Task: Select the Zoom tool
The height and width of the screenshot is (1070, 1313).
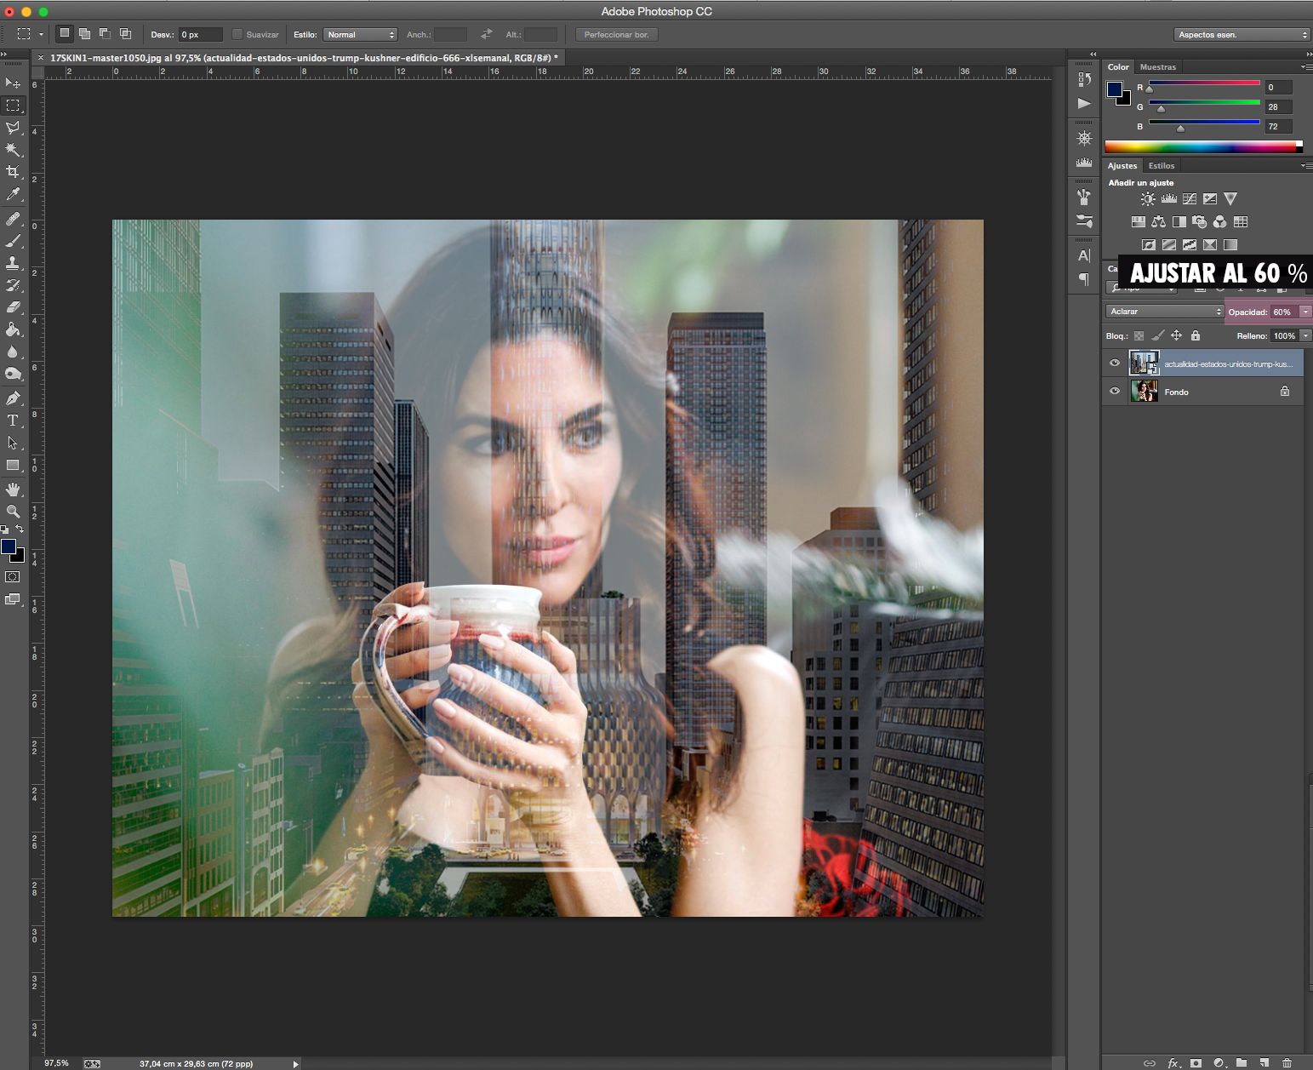Action: (x=13, y=512)
